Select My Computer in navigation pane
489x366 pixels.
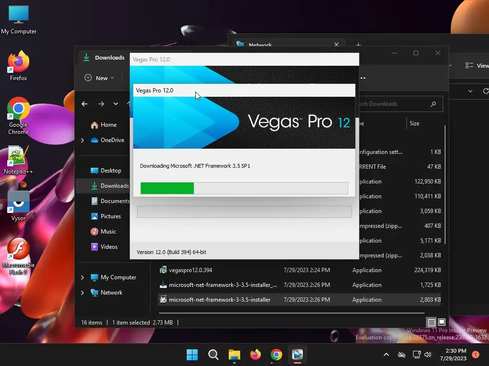click(114, 277)
